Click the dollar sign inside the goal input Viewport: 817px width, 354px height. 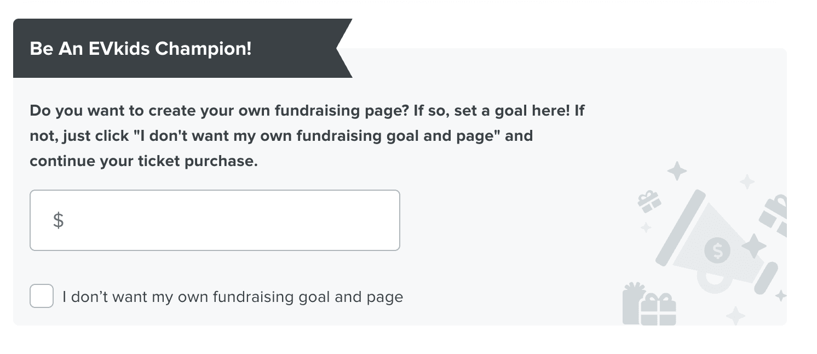(x=58, y=220)
